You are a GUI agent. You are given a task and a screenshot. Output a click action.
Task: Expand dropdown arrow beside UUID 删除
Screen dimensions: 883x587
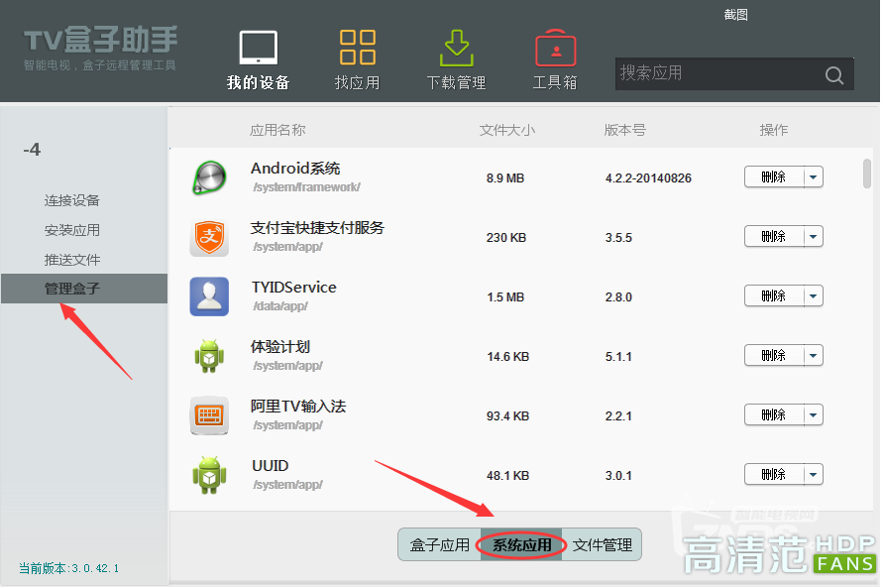pos(813,475)
